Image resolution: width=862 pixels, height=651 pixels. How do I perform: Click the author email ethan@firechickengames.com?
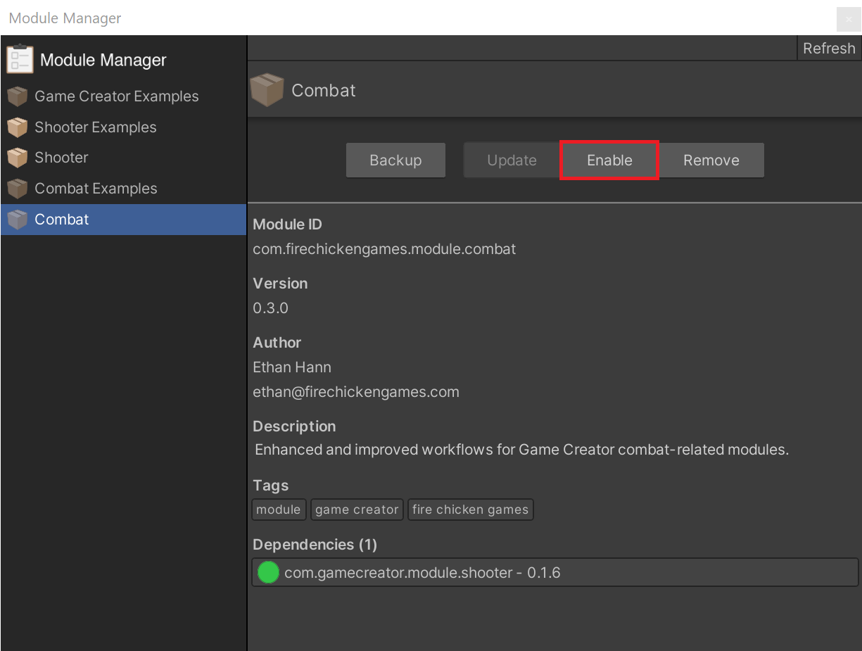click(x=356, y=392)
